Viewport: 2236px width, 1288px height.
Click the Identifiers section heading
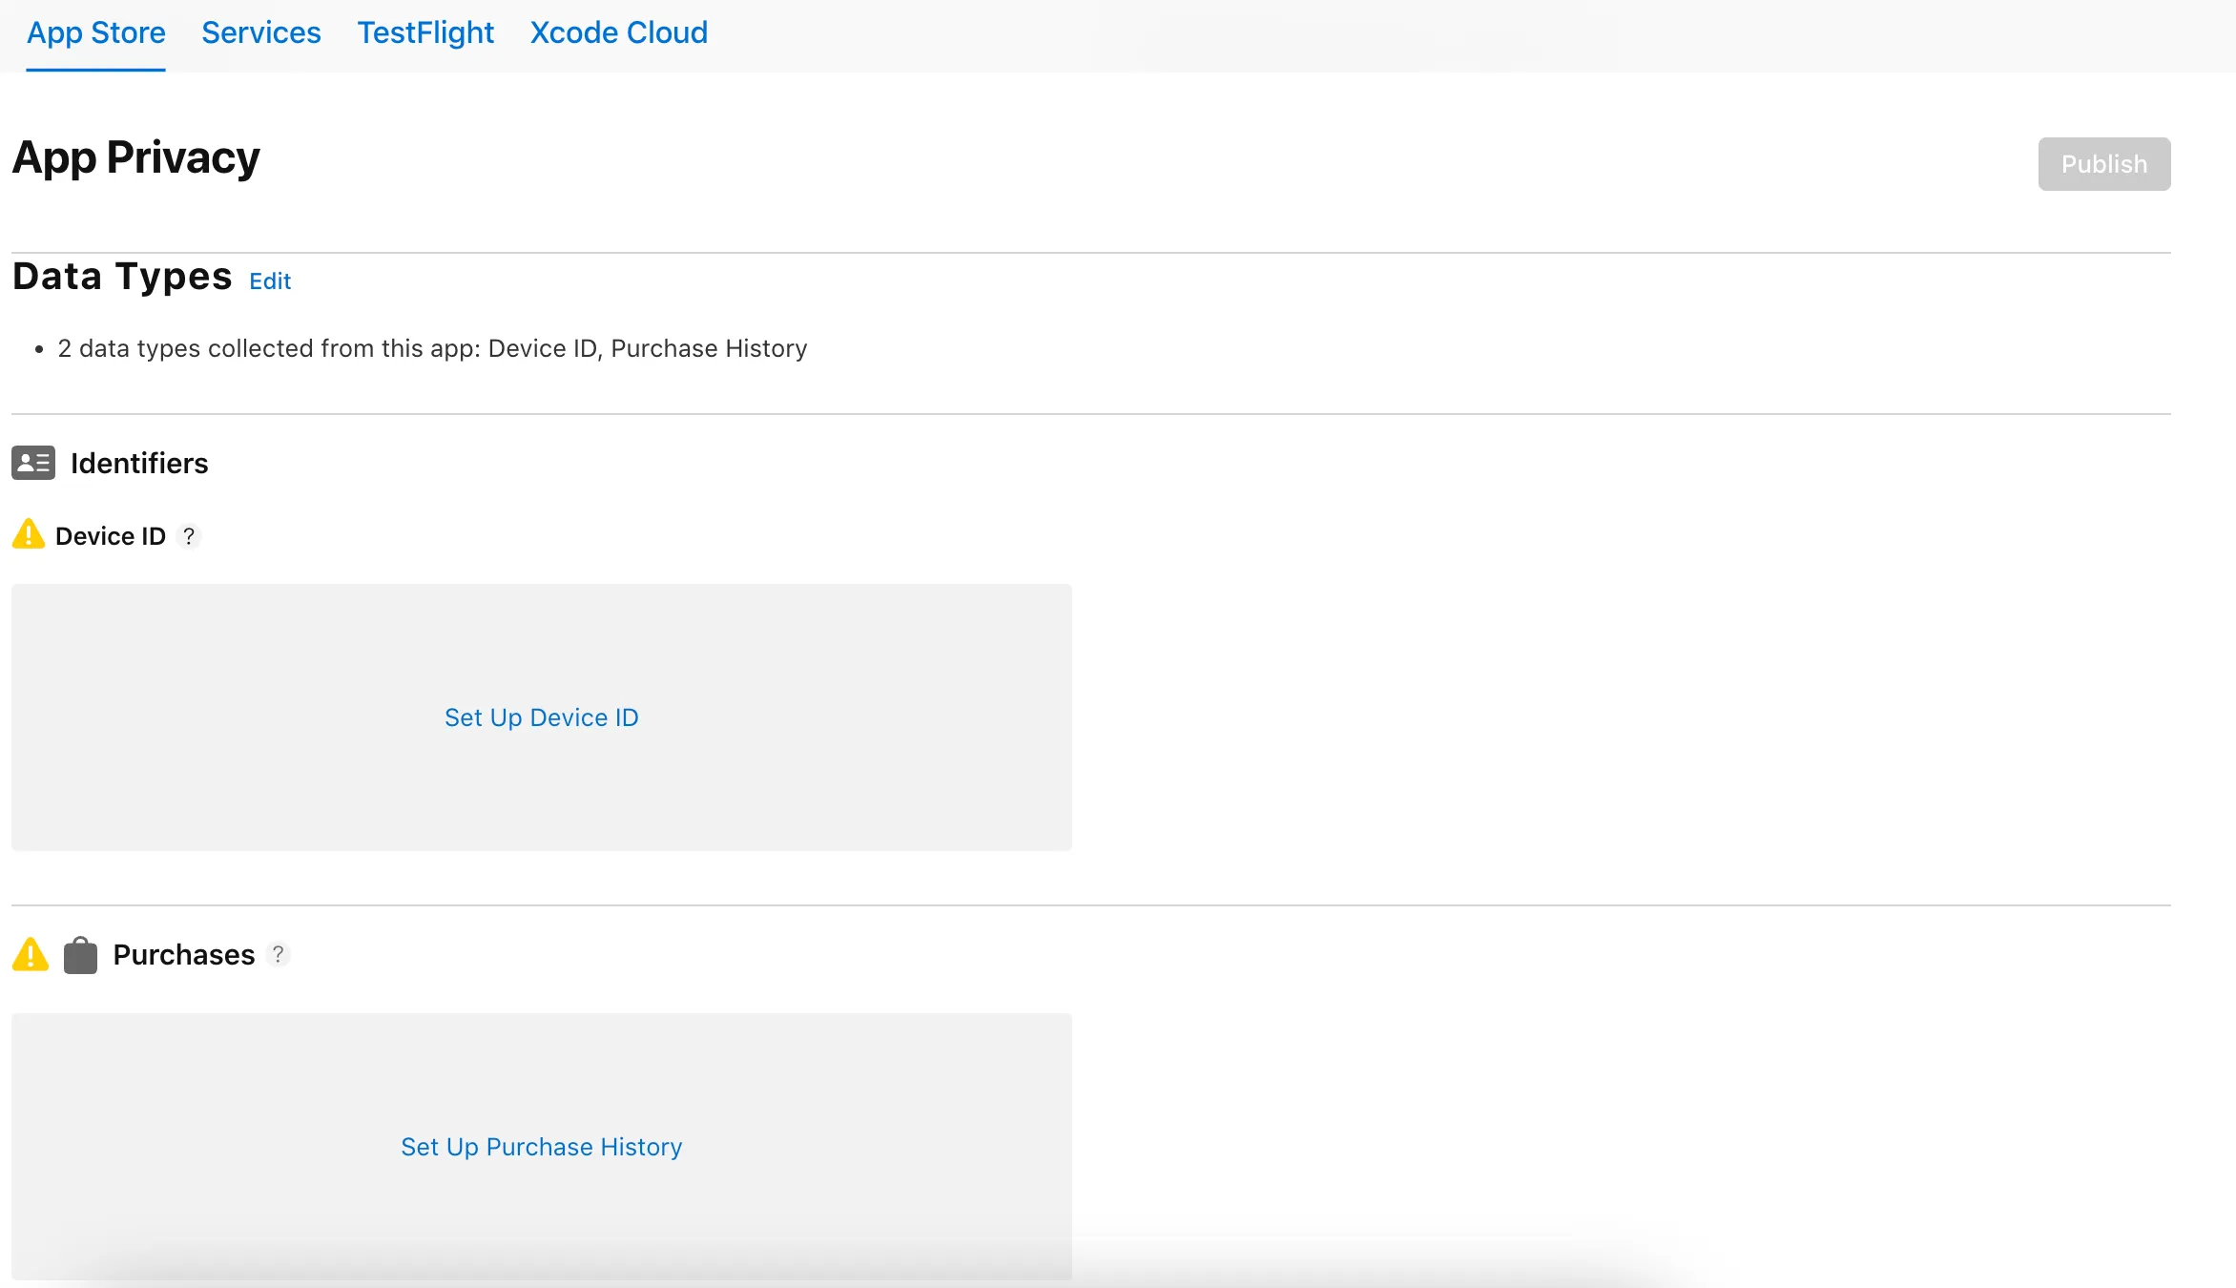pos(139,464)
